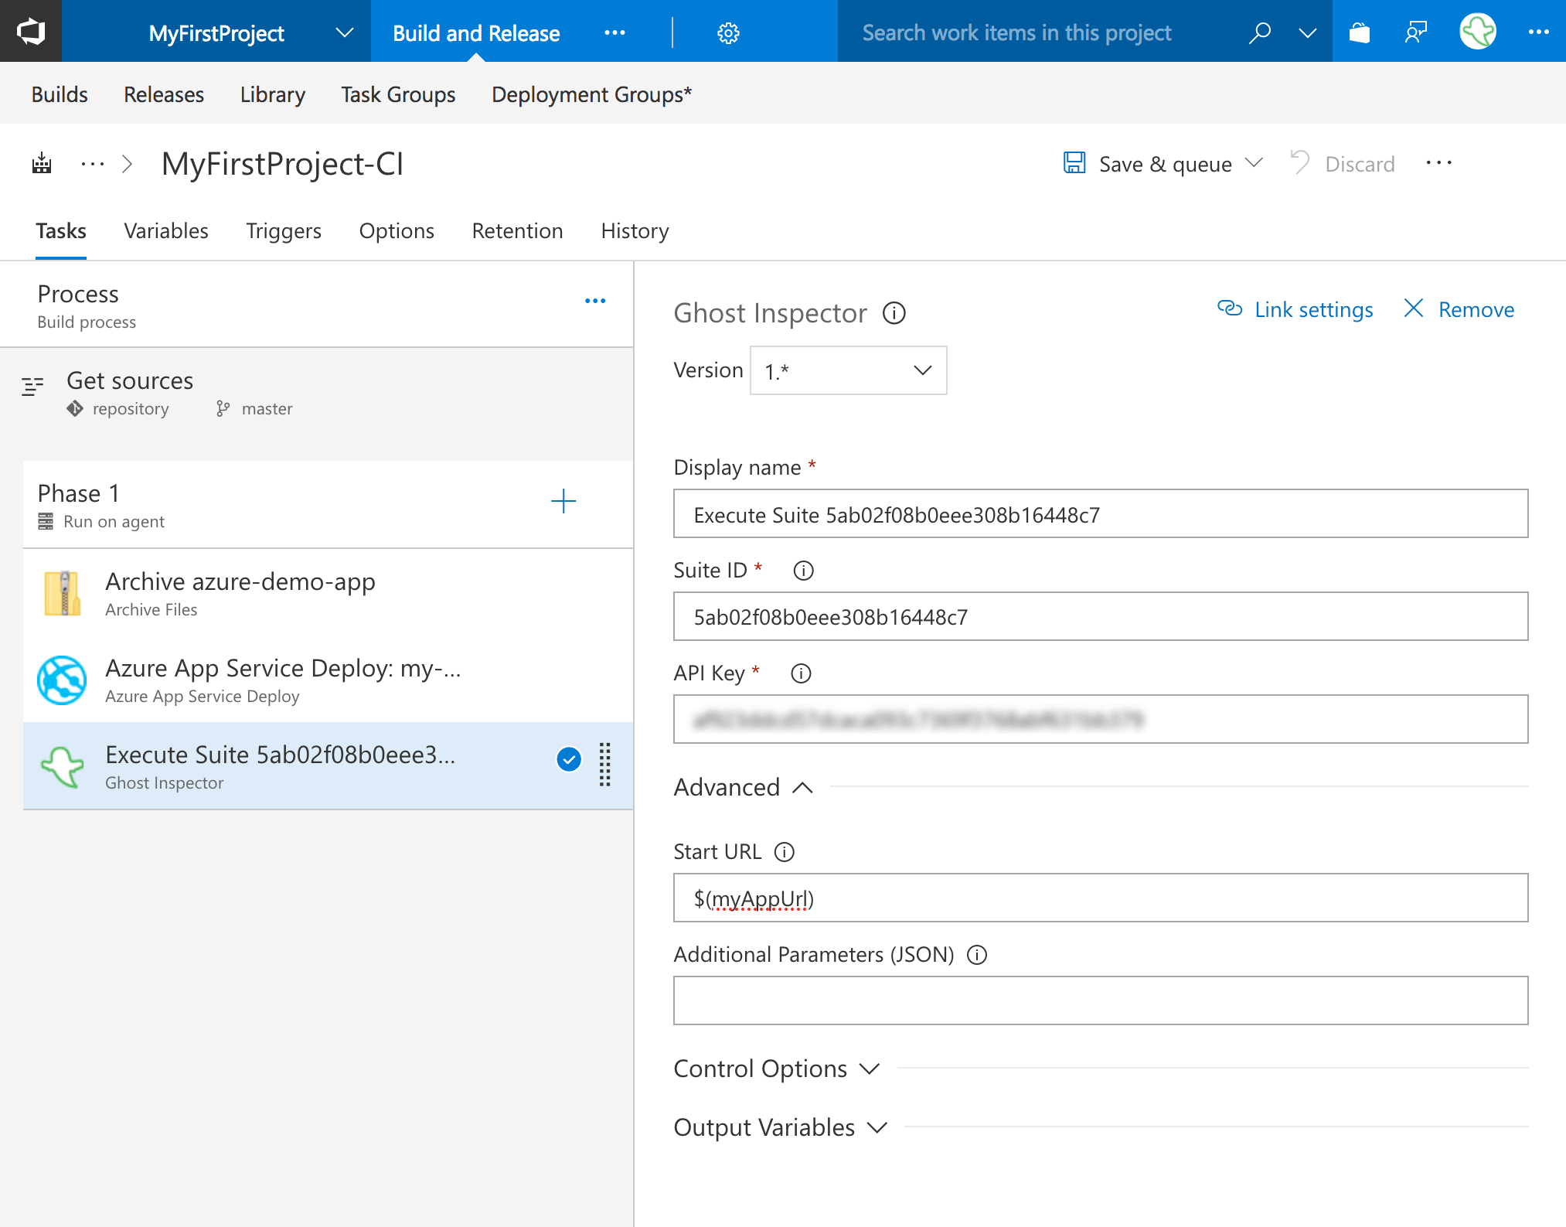Go to the Releases page
1566x1227 pixels.
click(164, 94)
